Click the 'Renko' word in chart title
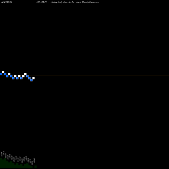Viewport: 169px width, 169px height. tap(71, 2)
